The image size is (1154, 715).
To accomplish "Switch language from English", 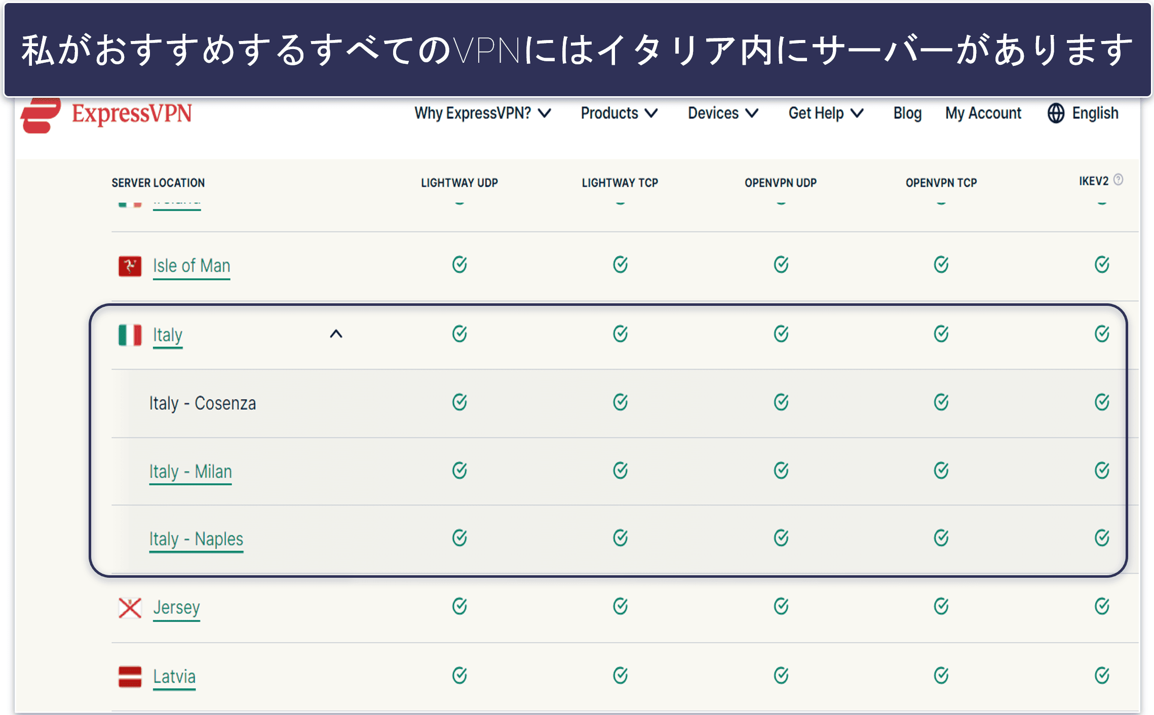I will [x=1095, y=113].
